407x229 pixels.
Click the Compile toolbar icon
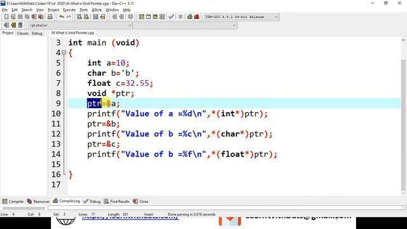(x=141, y=17)
